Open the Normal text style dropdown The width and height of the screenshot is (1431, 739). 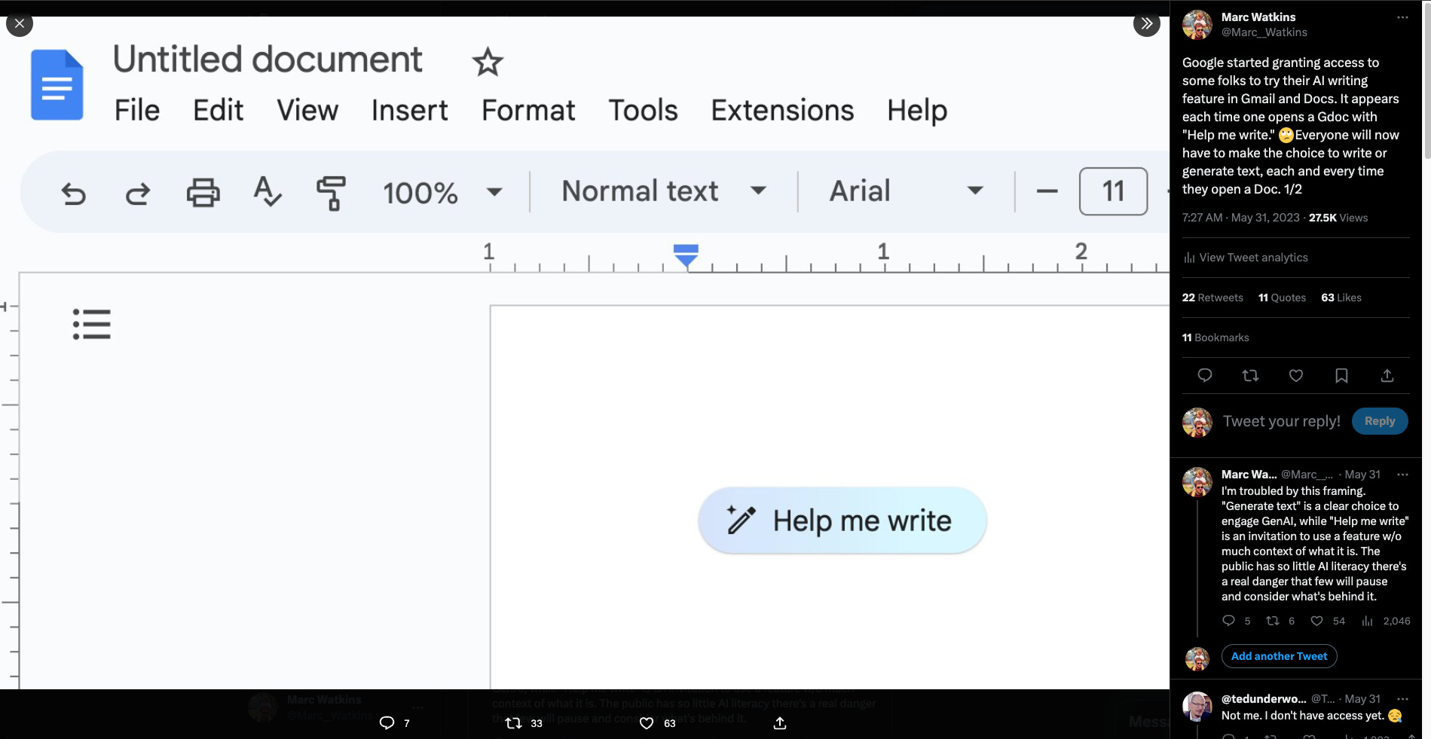pyautogui.click(x=664, y=191)
